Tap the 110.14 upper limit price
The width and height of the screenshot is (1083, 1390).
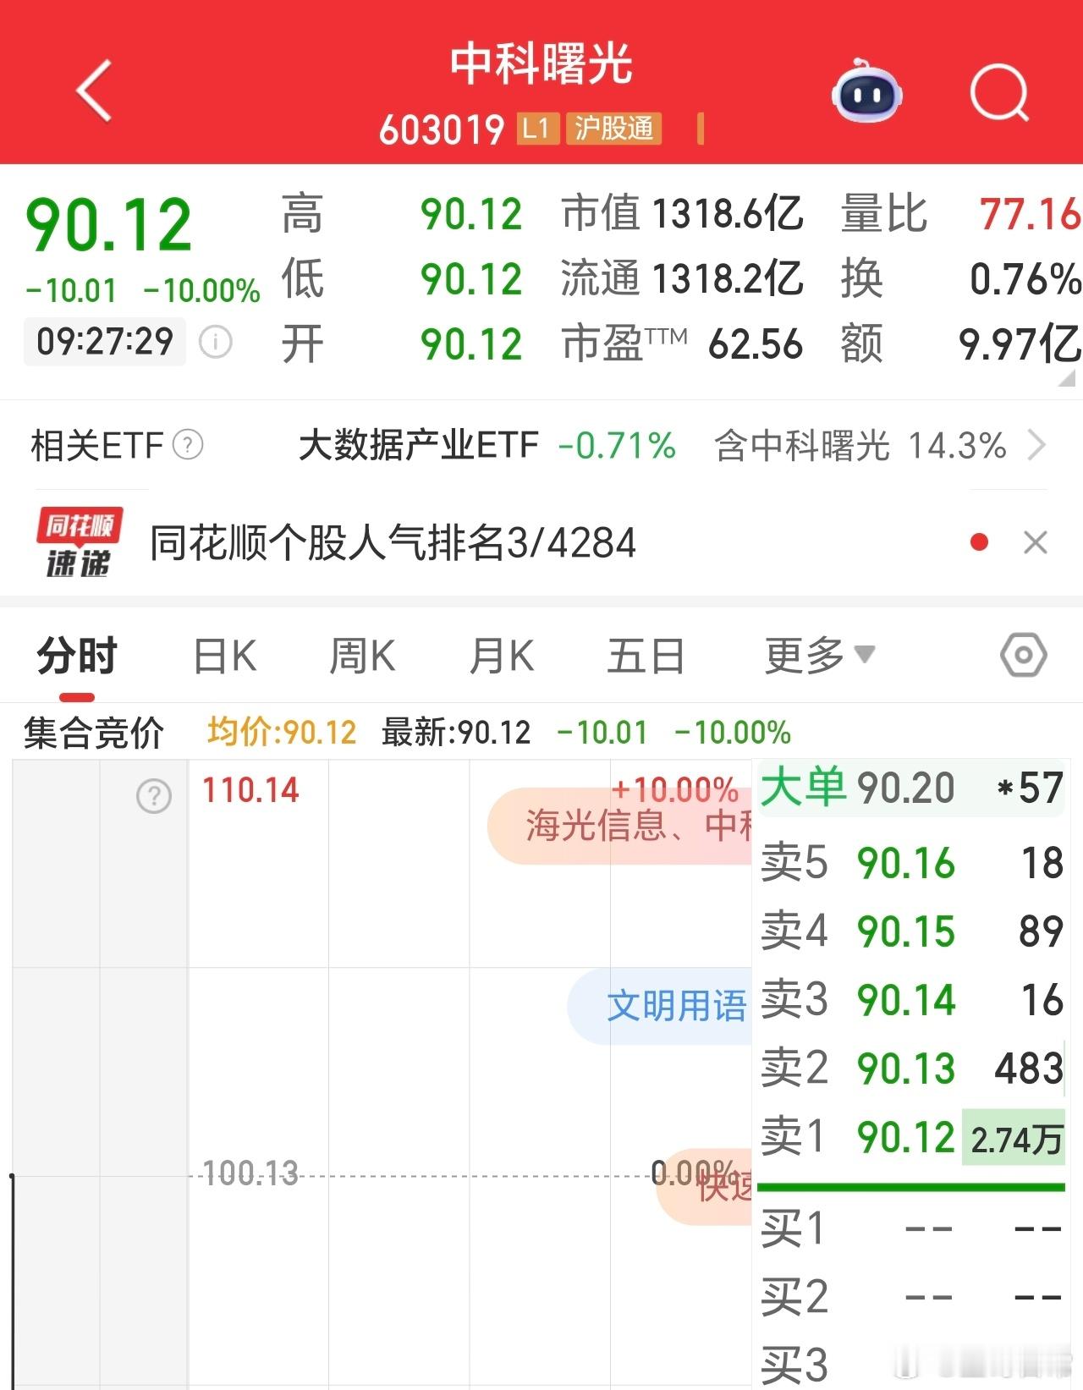coord(250,791)
